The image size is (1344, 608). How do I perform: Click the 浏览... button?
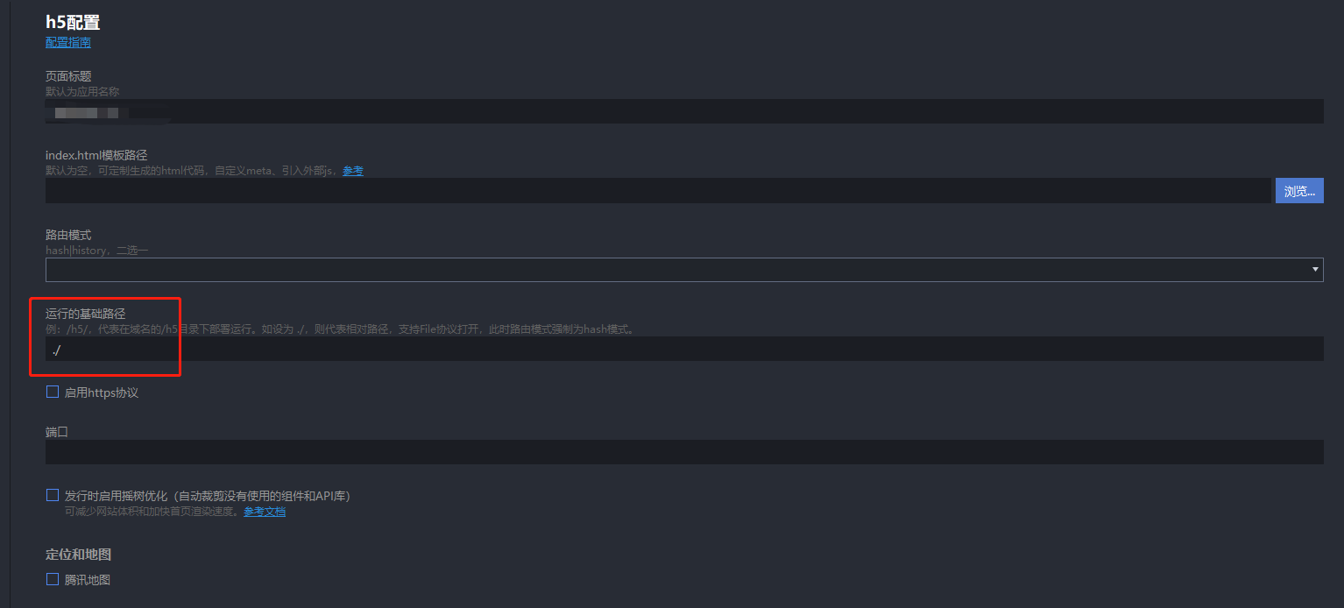point(1299,190)
